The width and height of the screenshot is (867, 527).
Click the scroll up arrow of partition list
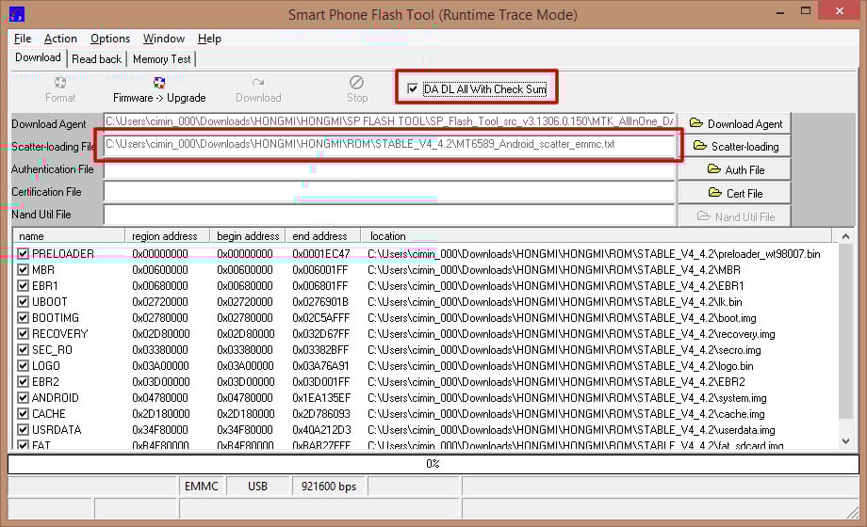point(845,236)
